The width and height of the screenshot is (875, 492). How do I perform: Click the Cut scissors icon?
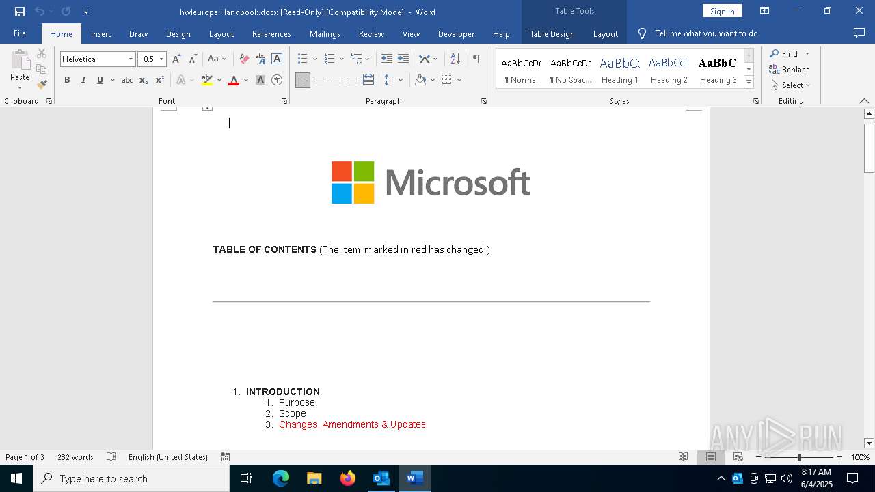[42, 53]
